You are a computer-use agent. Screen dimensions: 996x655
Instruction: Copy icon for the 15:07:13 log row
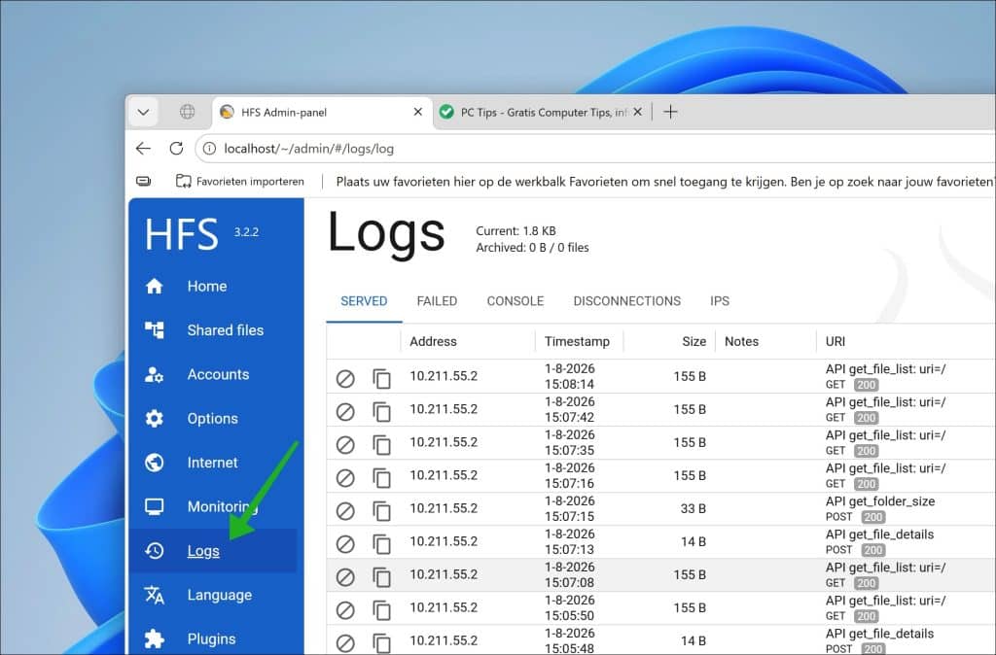point(381,544)
